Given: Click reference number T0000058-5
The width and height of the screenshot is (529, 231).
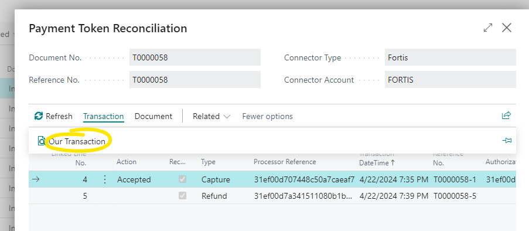Looking at the screenshot, I should (x=455, y=196).
